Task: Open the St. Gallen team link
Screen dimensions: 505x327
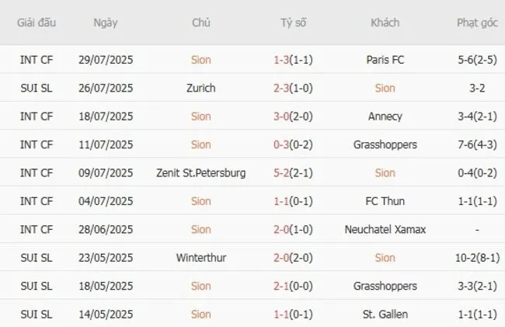Action: tap(385, 315)
